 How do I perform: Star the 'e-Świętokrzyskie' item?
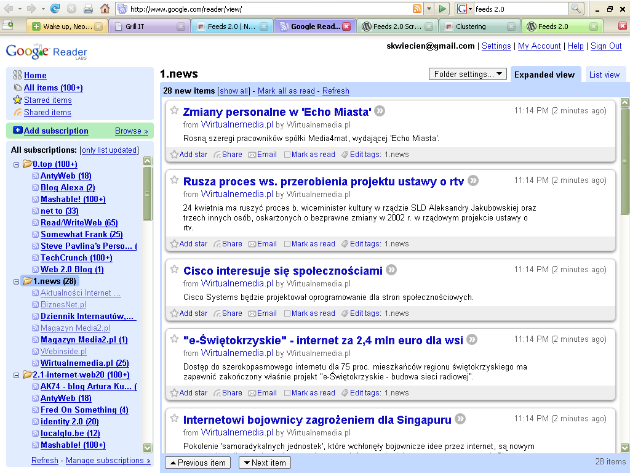[x=174, y=339]
